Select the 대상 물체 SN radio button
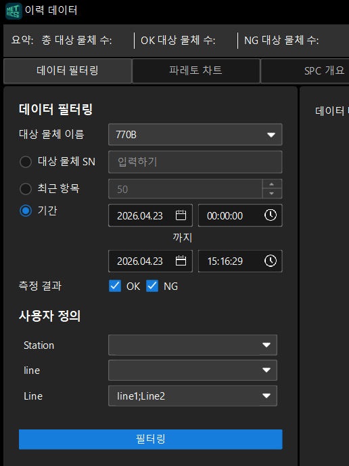Screen dimensions: 349x466 coord(26,162)
